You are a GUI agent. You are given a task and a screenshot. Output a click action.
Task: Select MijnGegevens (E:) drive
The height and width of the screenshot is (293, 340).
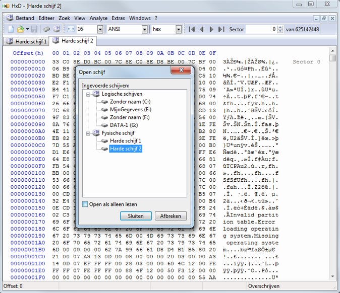[x=131, y=109]
